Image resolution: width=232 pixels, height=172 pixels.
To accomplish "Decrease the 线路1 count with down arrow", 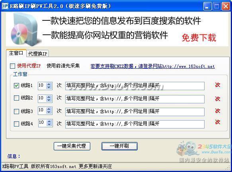I will pyautogui.click(x=49, y=87).
